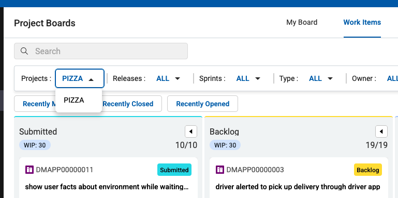398x198 pixels.
Task: Click the Backlog status badge on DMAPP00000003
Action: (368, 170)
